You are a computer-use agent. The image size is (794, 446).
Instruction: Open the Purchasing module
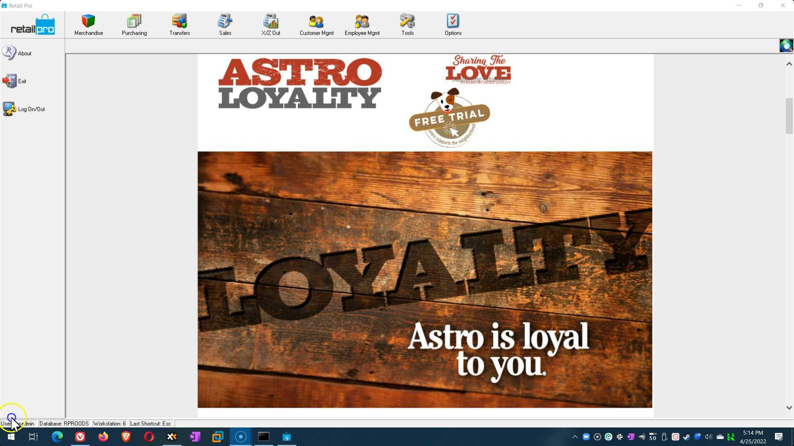coord(134,24)
